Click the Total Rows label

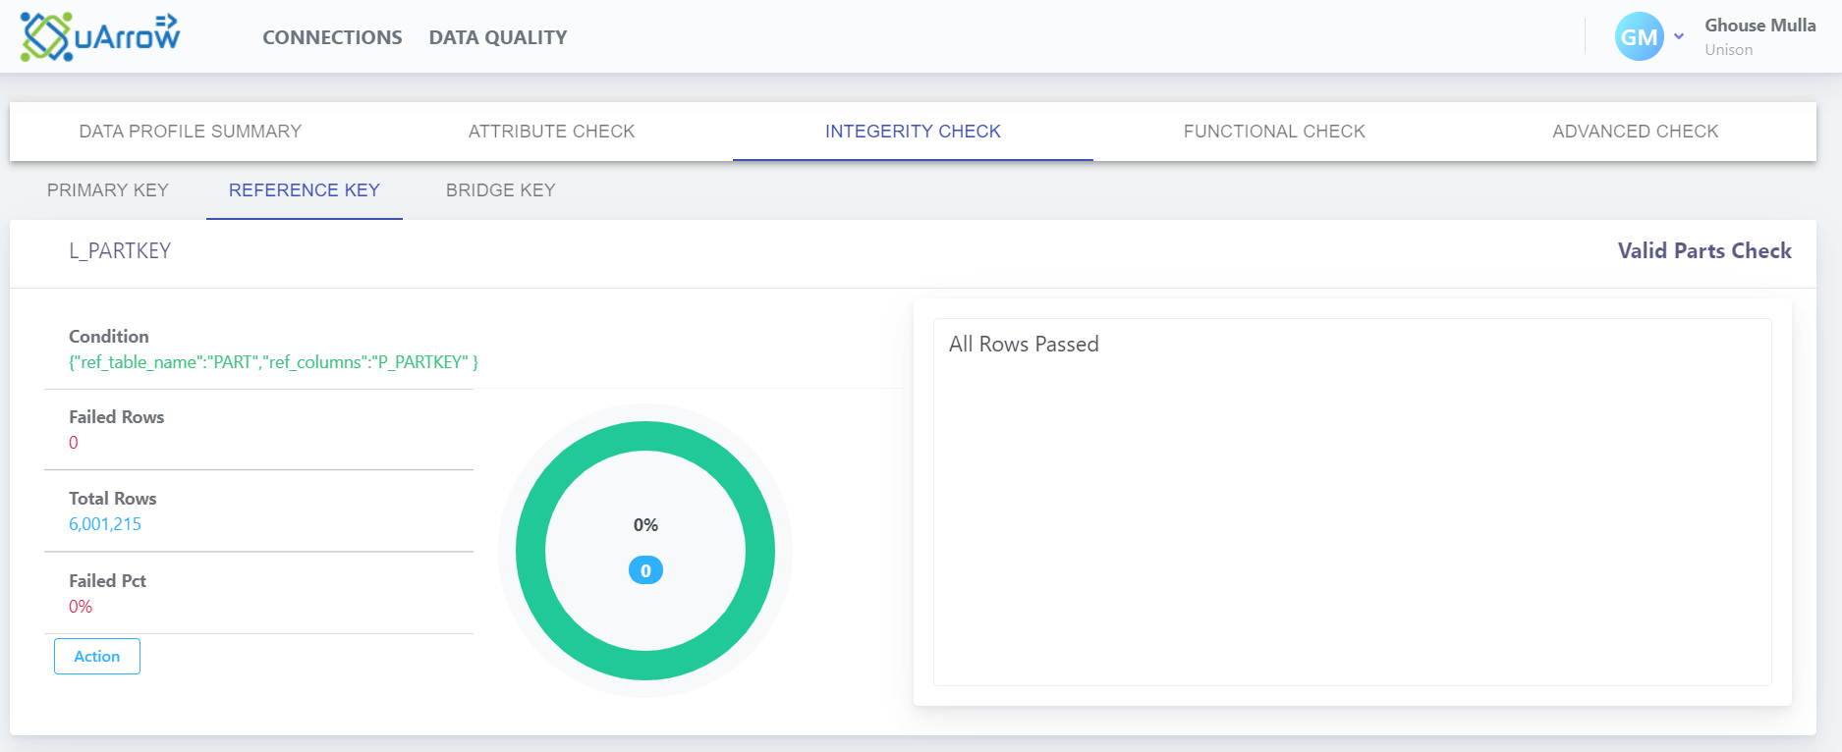(113, 499)
